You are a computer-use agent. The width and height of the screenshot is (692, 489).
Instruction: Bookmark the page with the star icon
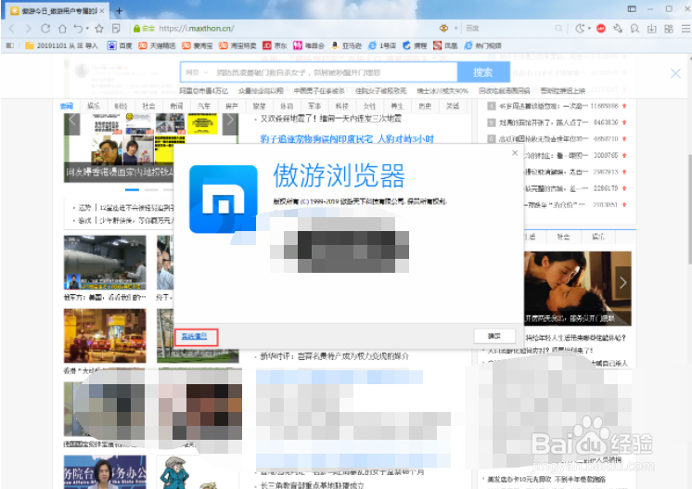(99, 29)
